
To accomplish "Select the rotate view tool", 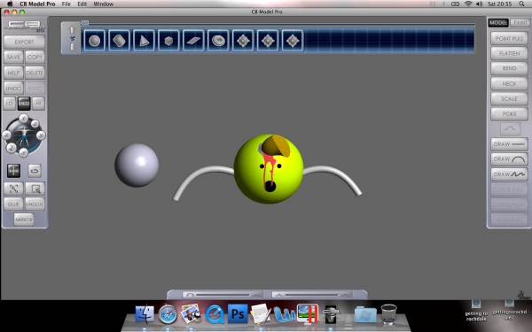I will click(35, 171).
